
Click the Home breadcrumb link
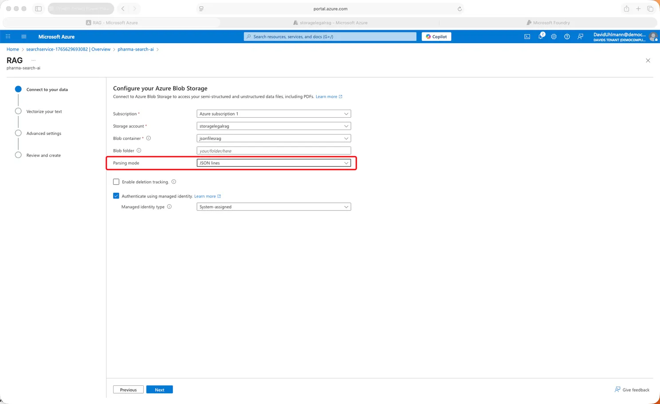(13, 49)
